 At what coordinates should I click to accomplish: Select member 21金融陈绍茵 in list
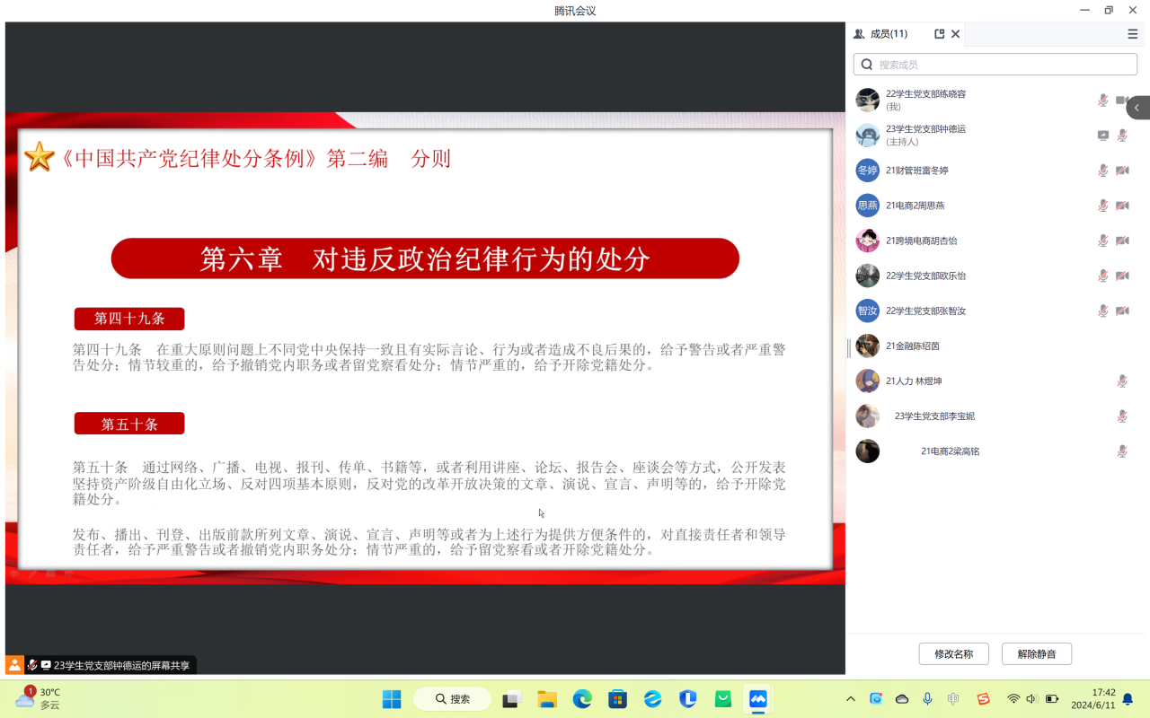click(912, 346)
